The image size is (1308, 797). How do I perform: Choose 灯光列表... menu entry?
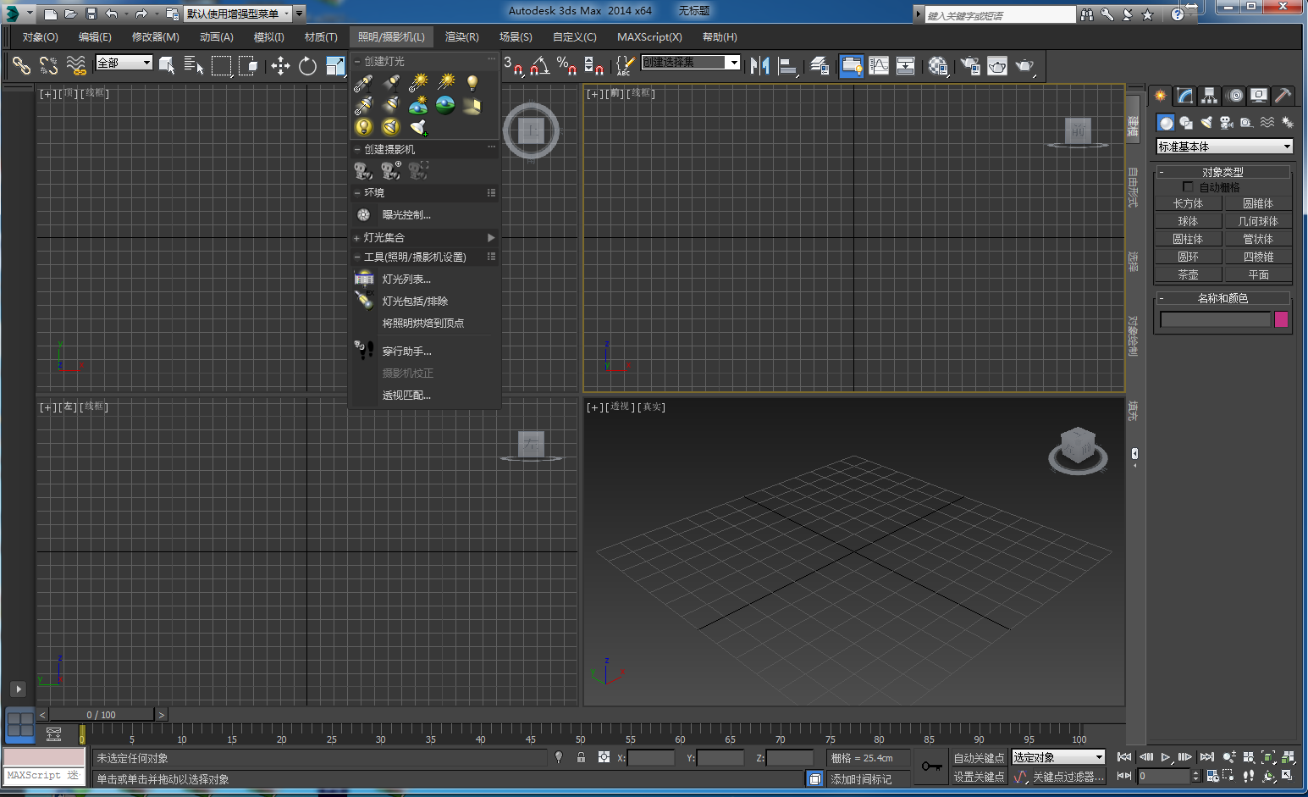pyautogui.click(x=406, y=280)
